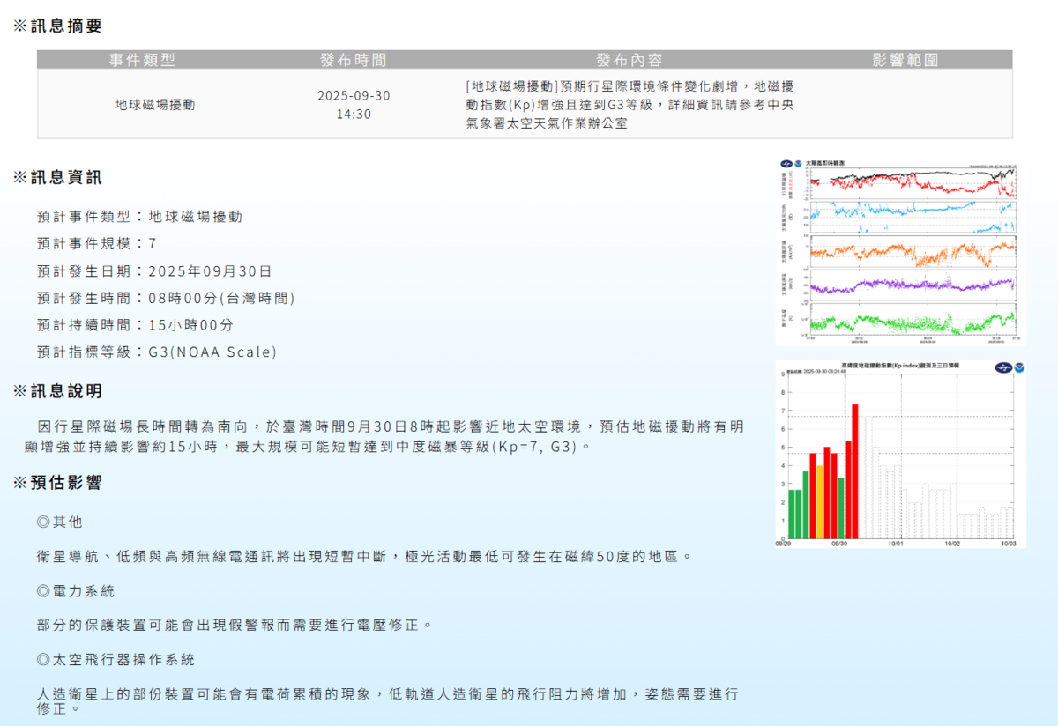Click the NOAA logo on solar wind chart
Viewport: 1058px width, 726px height.
(x=799, y=164)
